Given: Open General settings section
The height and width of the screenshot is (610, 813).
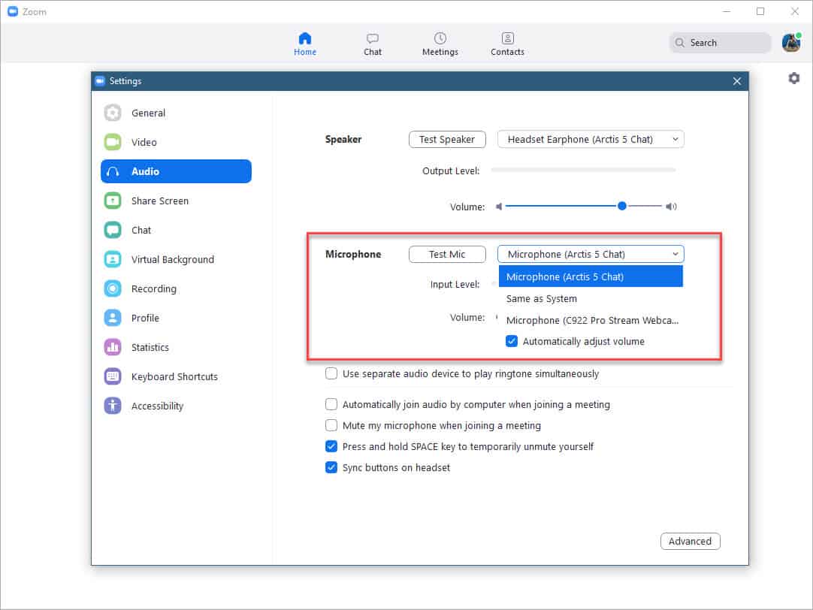Looking at the screenshot, I should tap(176, 113).
